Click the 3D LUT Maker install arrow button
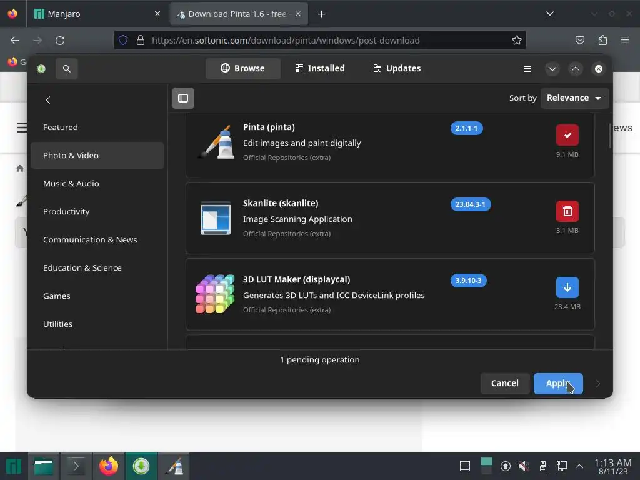The image size is (640, 480). point(567,287)
